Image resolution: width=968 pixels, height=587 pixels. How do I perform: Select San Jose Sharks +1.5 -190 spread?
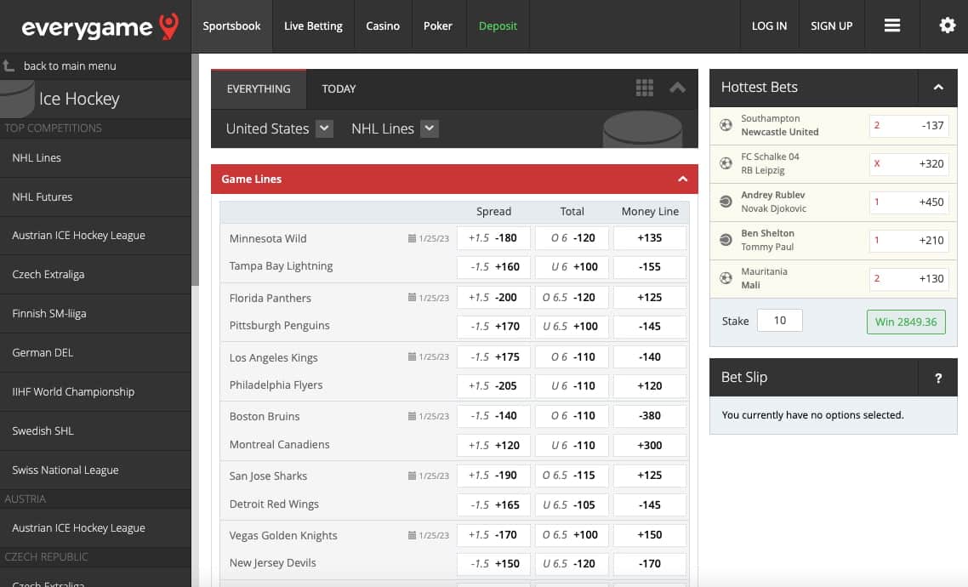[493, 476]
